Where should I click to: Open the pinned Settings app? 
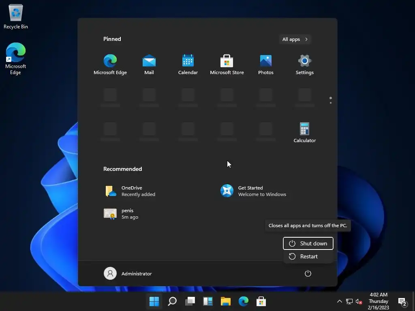pyautogui.click(x=305, y=64)
